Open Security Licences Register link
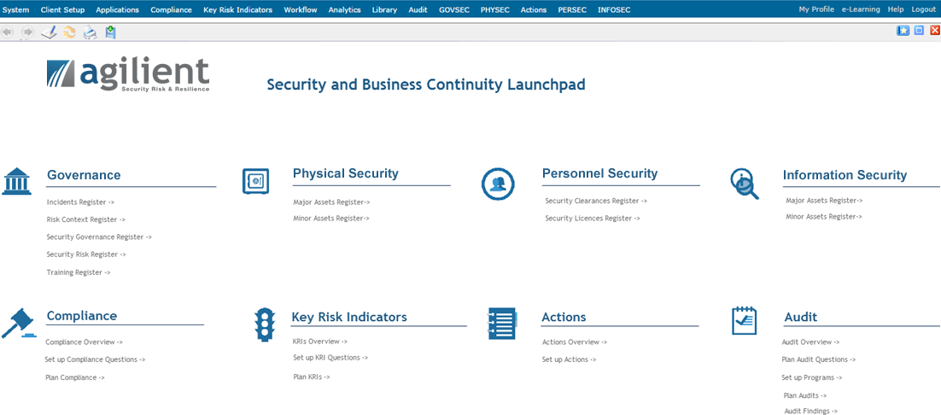Image resolution: width=941 pixels, height=415 pixels. pos(593,219)
